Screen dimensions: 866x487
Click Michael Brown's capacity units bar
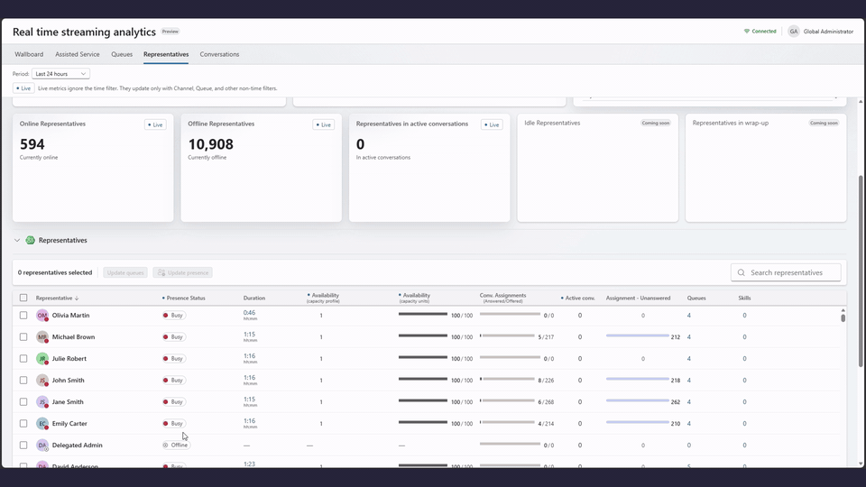pos(423,335)
